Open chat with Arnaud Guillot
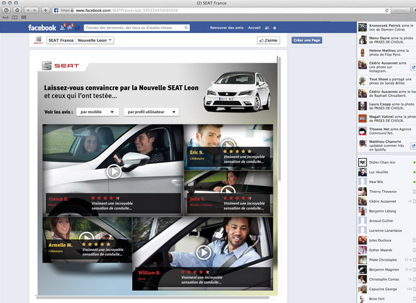416x303 pixels. click(x=387, y=221)
